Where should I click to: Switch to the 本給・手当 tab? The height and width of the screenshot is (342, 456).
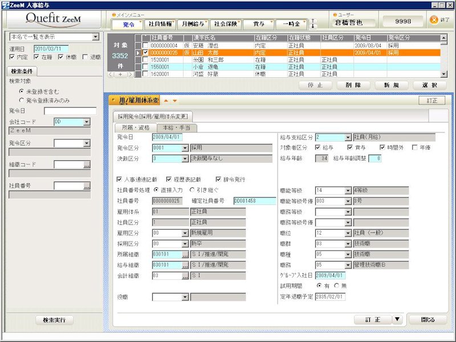(177, 127)
